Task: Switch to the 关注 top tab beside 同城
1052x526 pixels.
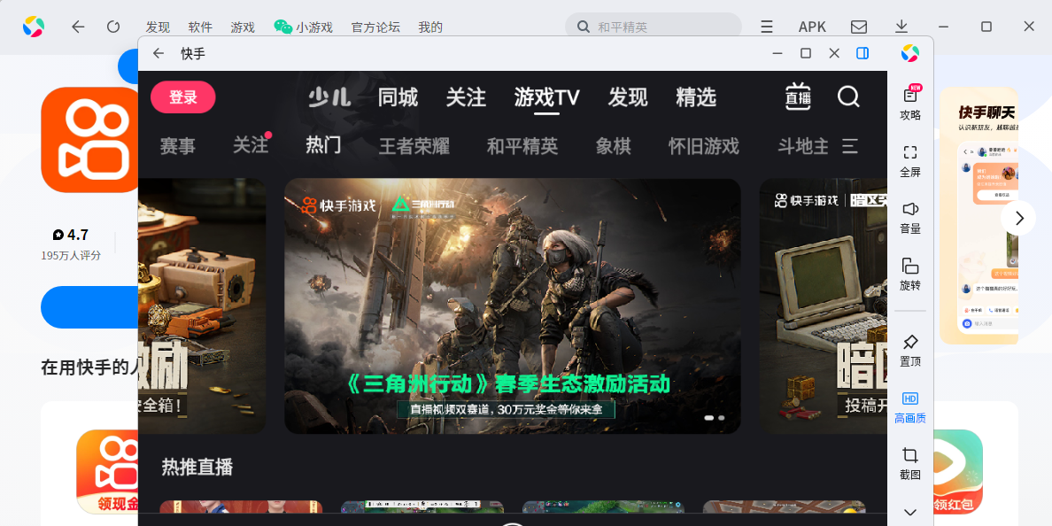Action: coord(466,98)
